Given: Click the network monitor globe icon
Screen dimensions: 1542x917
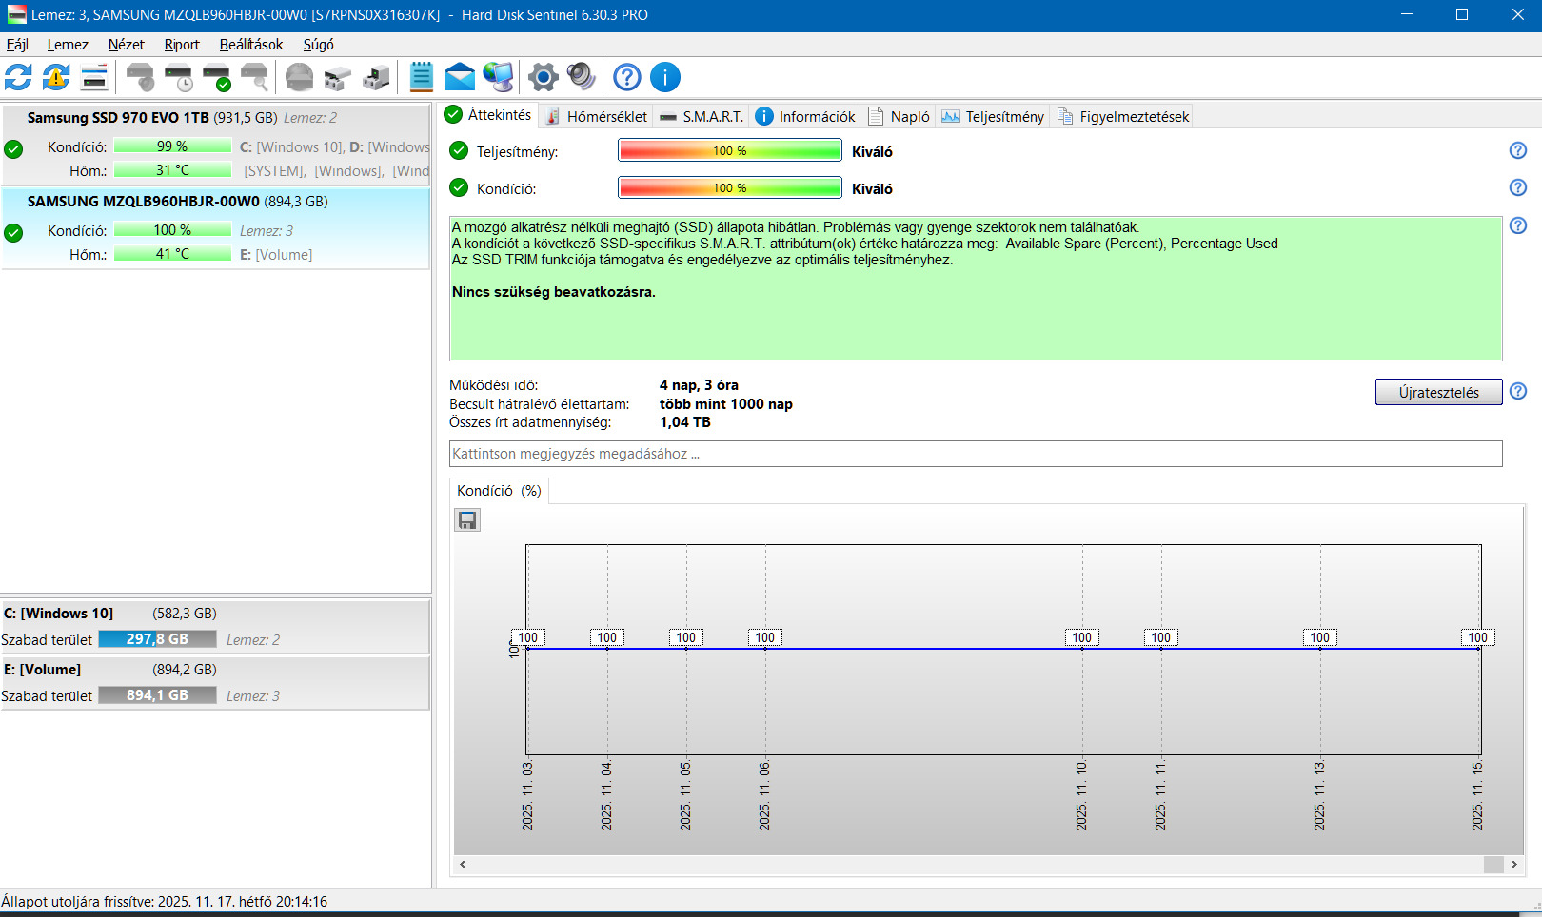Looking at the screenshot, I should point(498,77).
